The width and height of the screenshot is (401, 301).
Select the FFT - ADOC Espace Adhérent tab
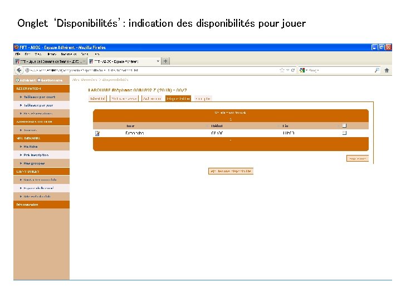click(125, 61)
